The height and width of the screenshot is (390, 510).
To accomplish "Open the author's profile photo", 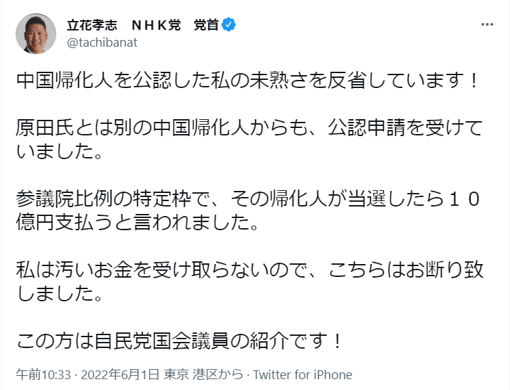I will (36, 34).
